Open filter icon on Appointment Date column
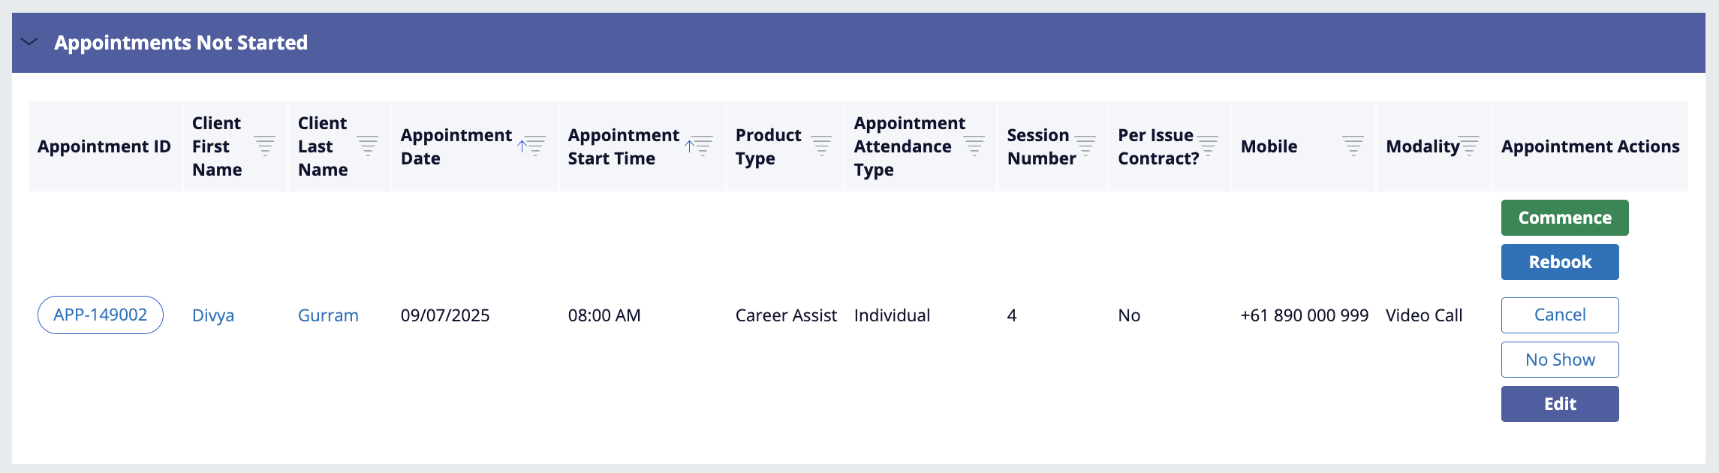 [x=534, y=146]
